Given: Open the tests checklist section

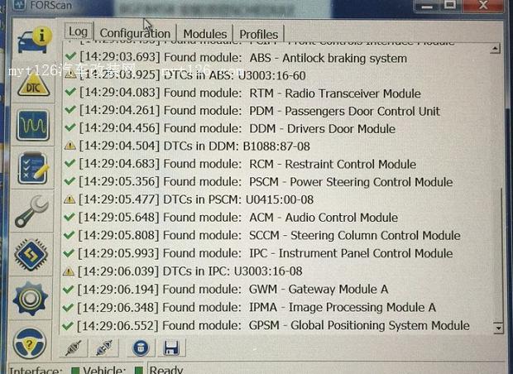Looking at the screenshot, I should pyautogui.click(x=33, y=168).
